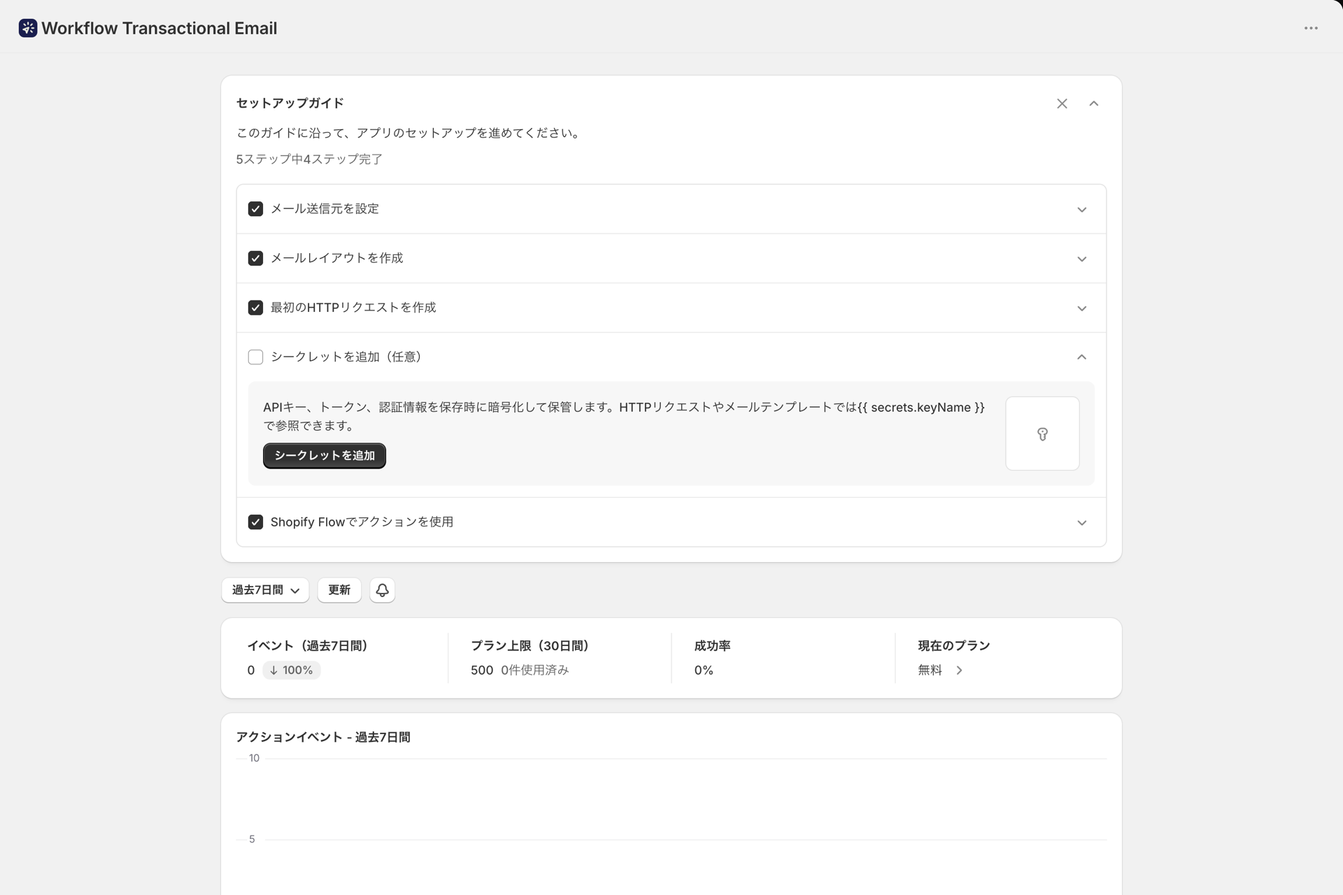Screen dimensions: 1343x895
Task: Check the シークレットを追加（任意） checkbox
Action: click(x=255, y=357)
